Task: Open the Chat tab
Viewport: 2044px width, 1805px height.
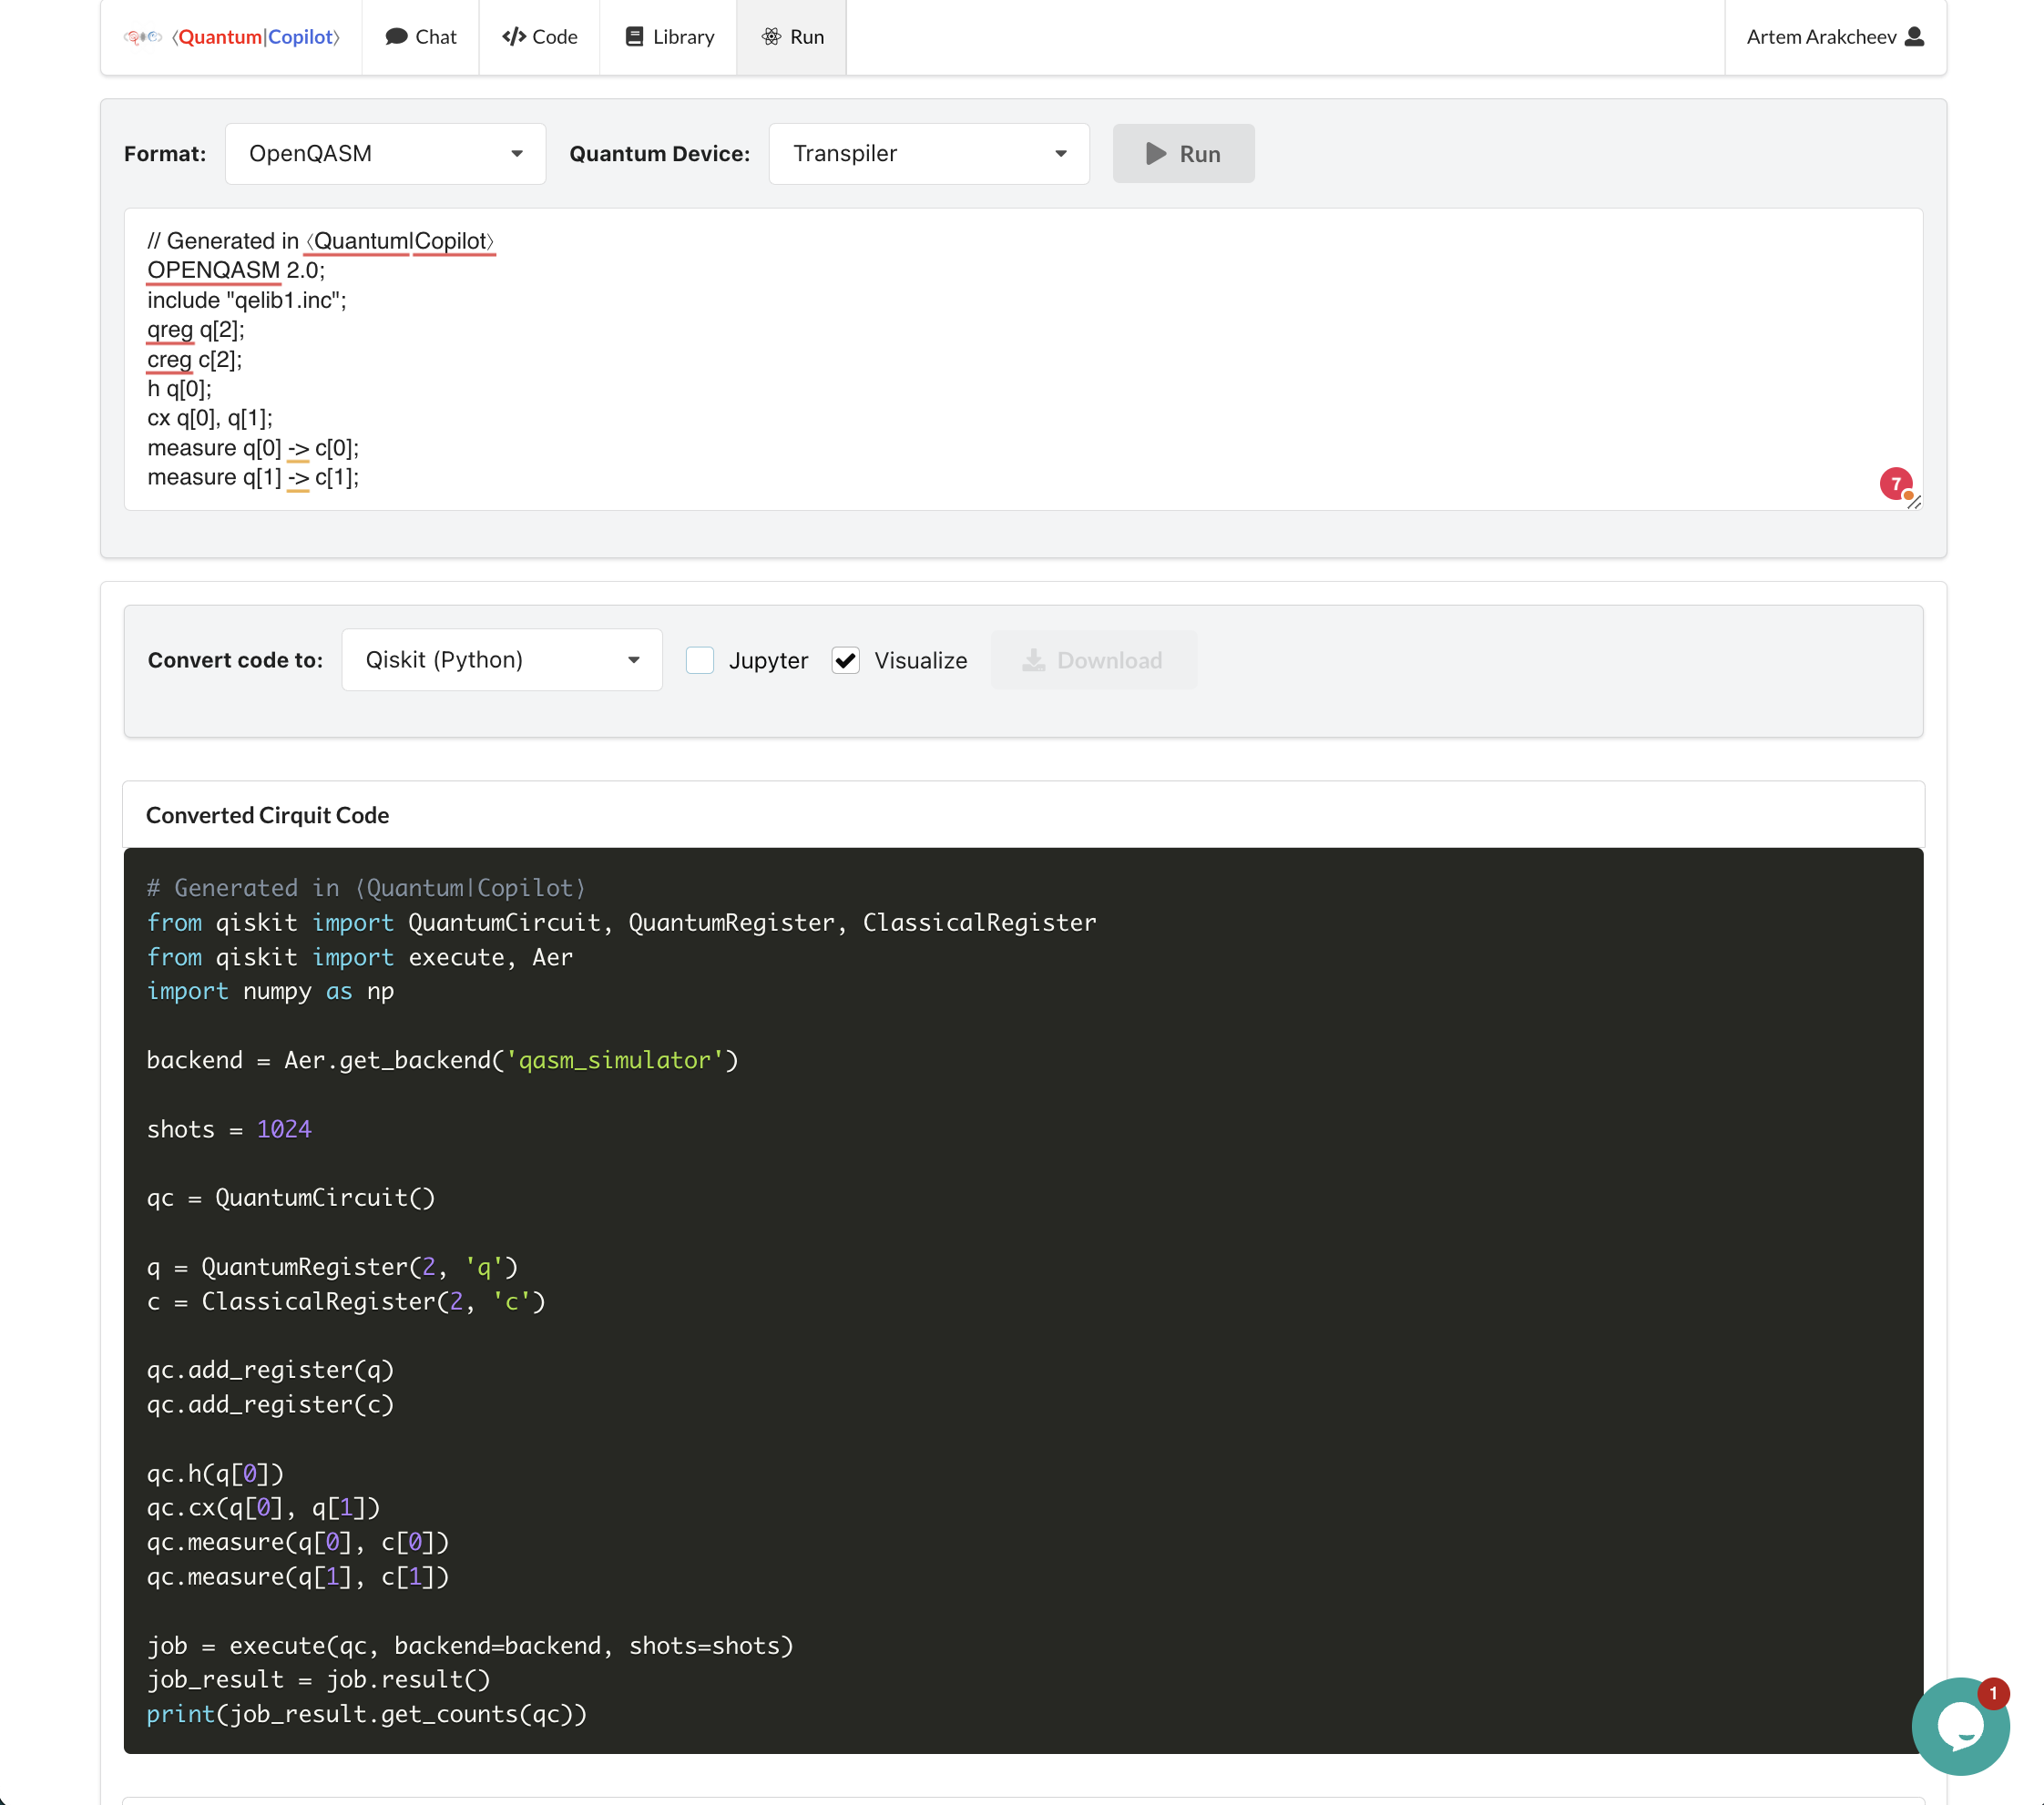Action: [x=420, y=37]
